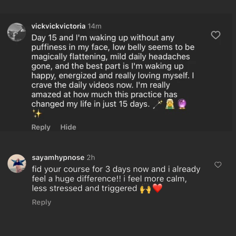Click the "less stressed and triggered" text

84,188
